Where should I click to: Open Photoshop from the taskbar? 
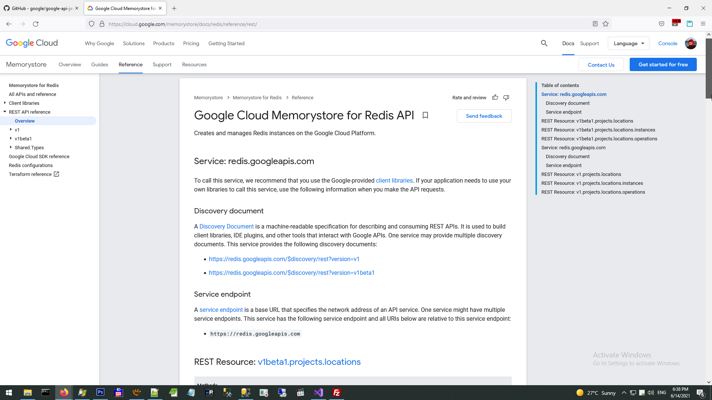100,393
